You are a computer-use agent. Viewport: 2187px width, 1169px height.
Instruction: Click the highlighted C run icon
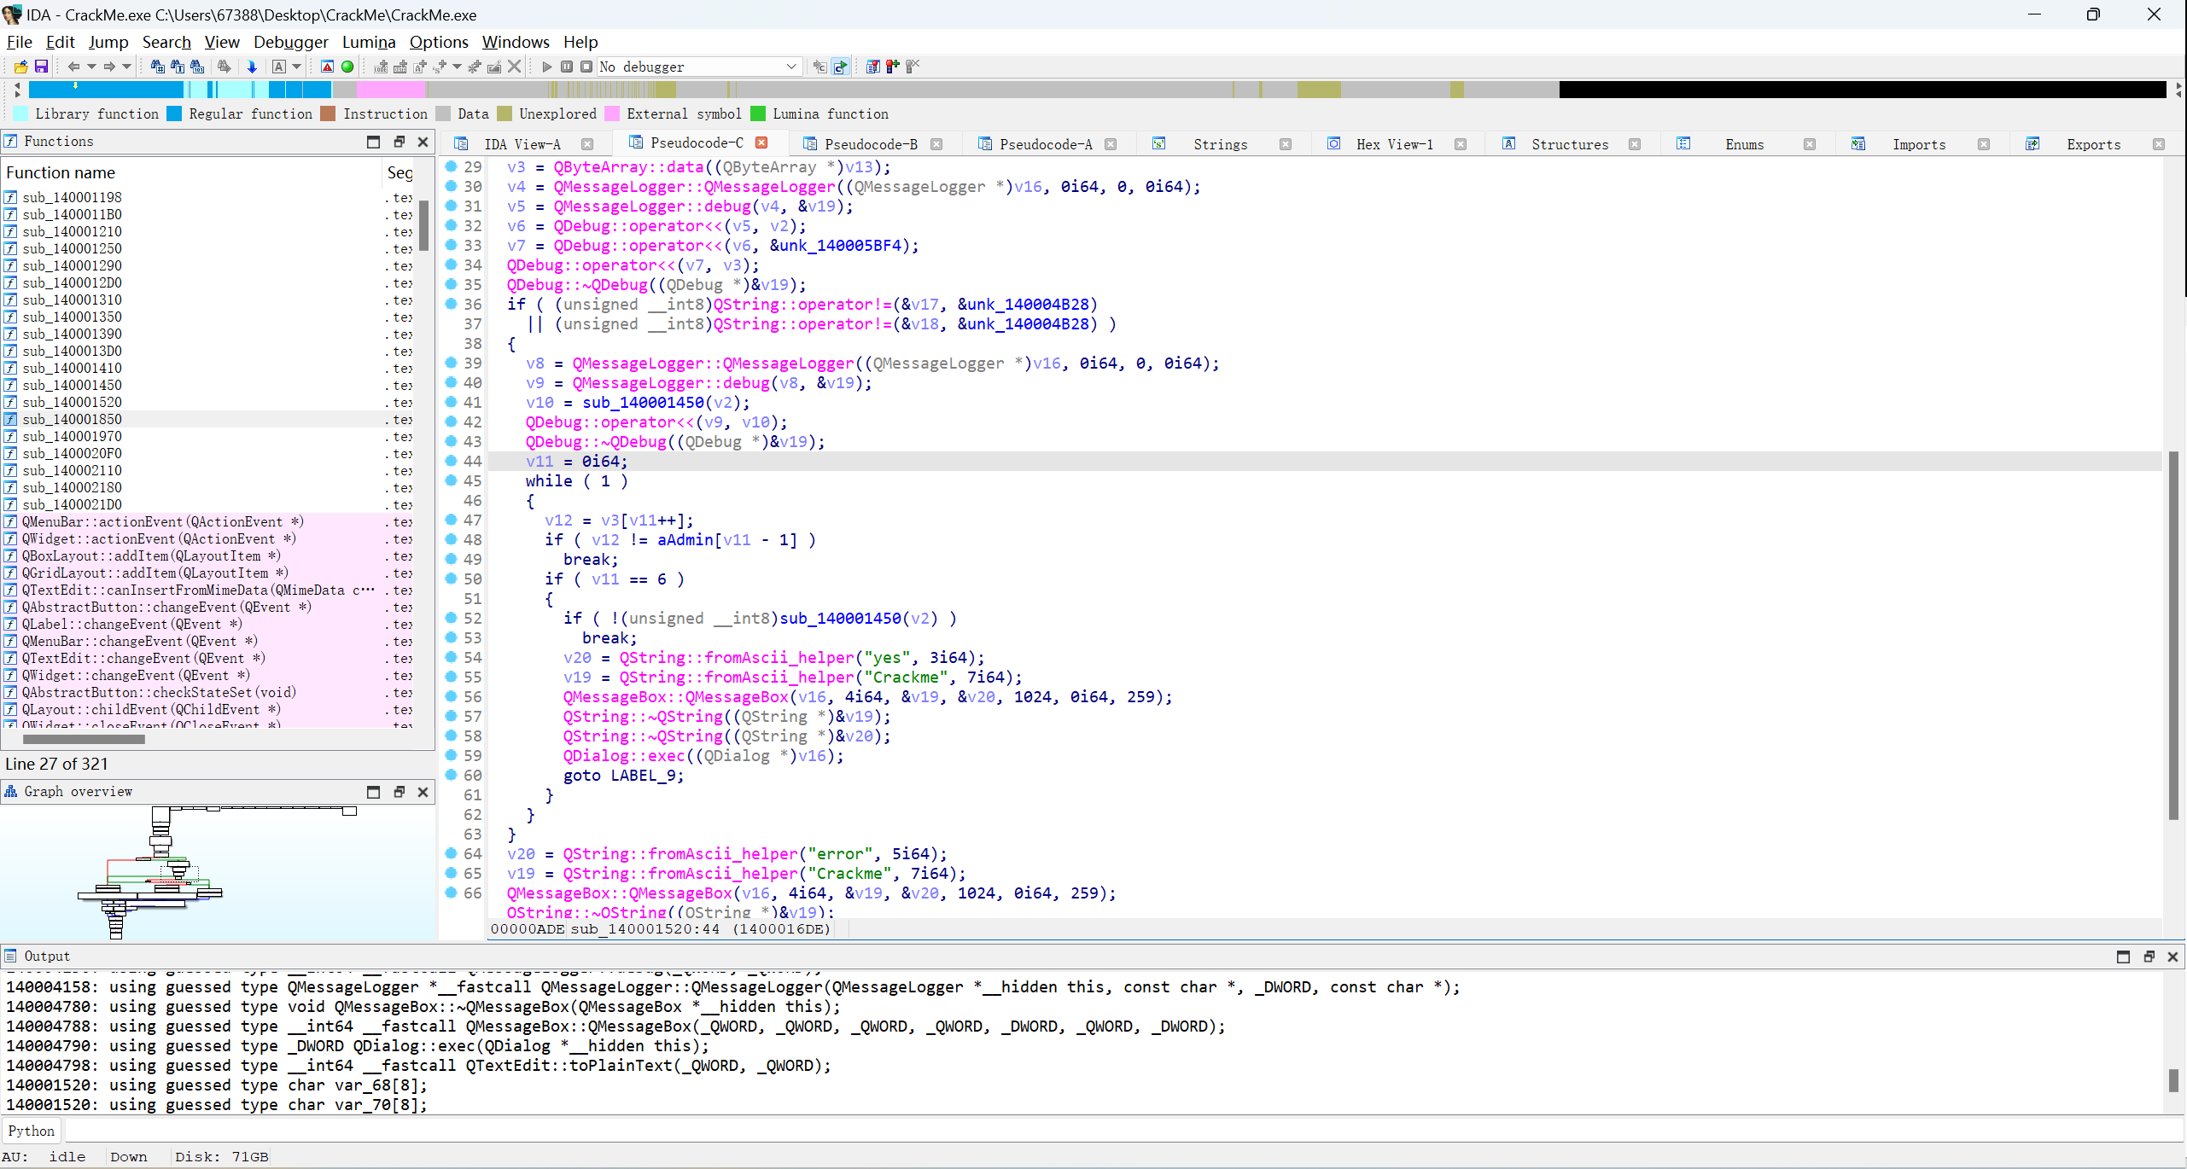click(840, 67)
